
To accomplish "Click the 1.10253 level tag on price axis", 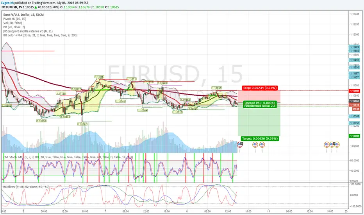I will pos(354,123).
